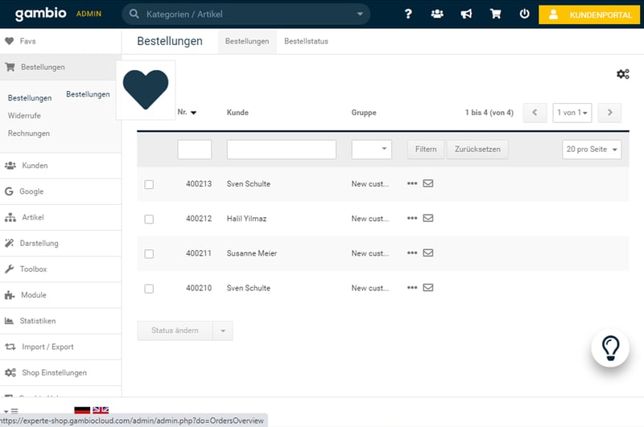Image resolution: width=644 pixels, height=427 pixels.
Task: Expand the Gruppe filter dropdown
Action: (371, 150)
